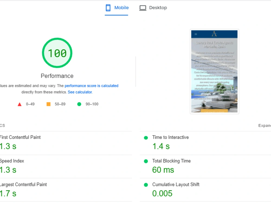Open the 'performance score is calculated' link
The width and height of the screenshot is (271, 203).
pos(91,86)
